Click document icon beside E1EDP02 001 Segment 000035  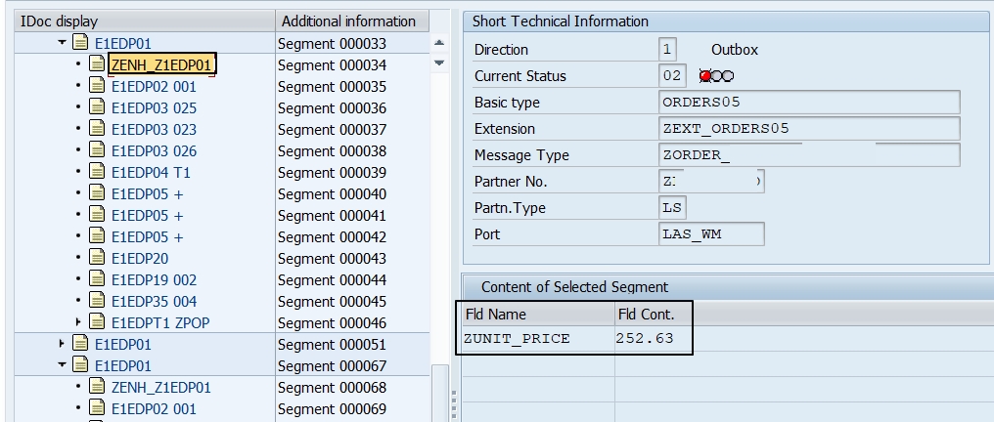click(x=97, y=86)
